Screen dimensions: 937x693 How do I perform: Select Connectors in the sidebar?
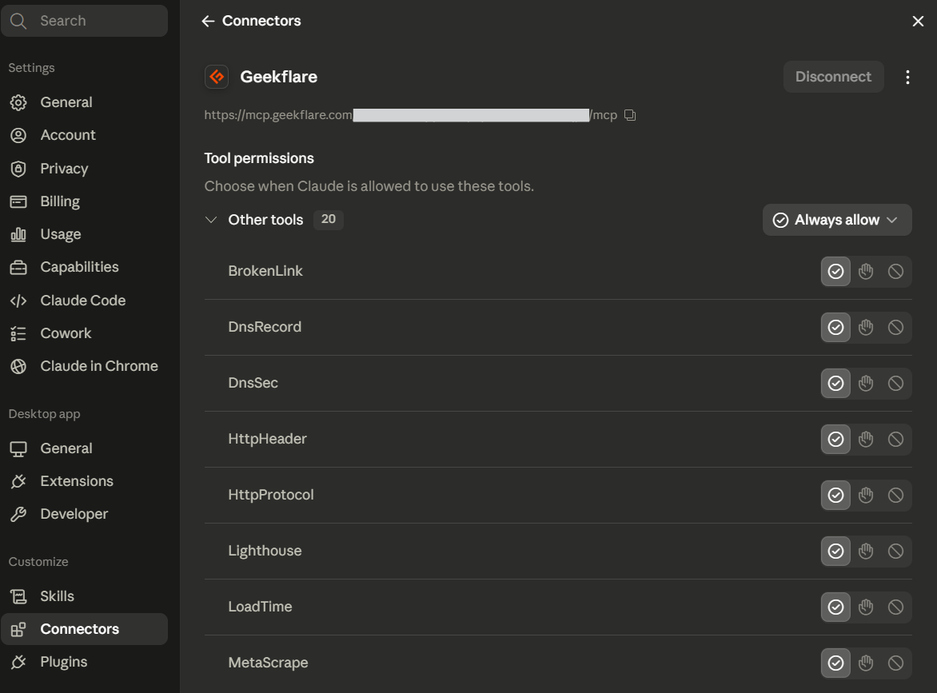point(84,629)
